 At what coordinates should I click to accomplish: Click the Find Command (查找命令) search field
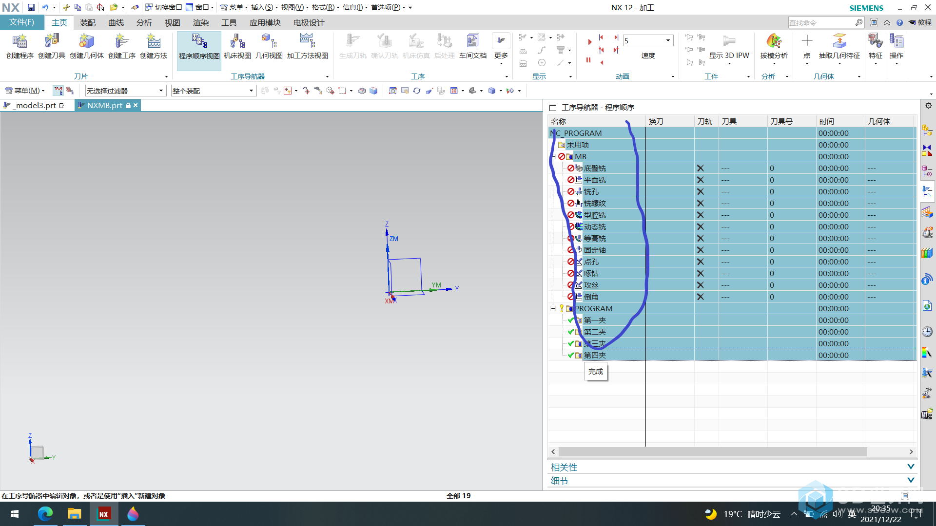821,22
